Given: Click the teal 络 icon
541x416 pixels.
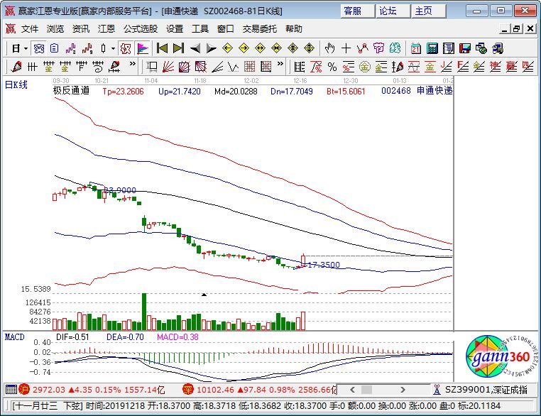Looking at the screenshot, I should [x=395, y=48].
